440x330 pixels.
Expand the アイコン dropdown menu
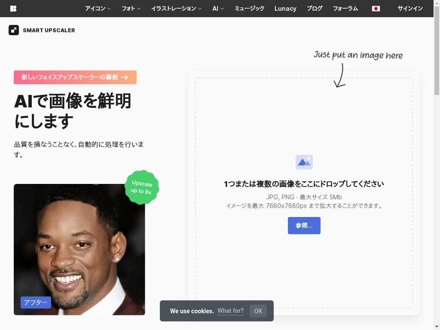98,9
